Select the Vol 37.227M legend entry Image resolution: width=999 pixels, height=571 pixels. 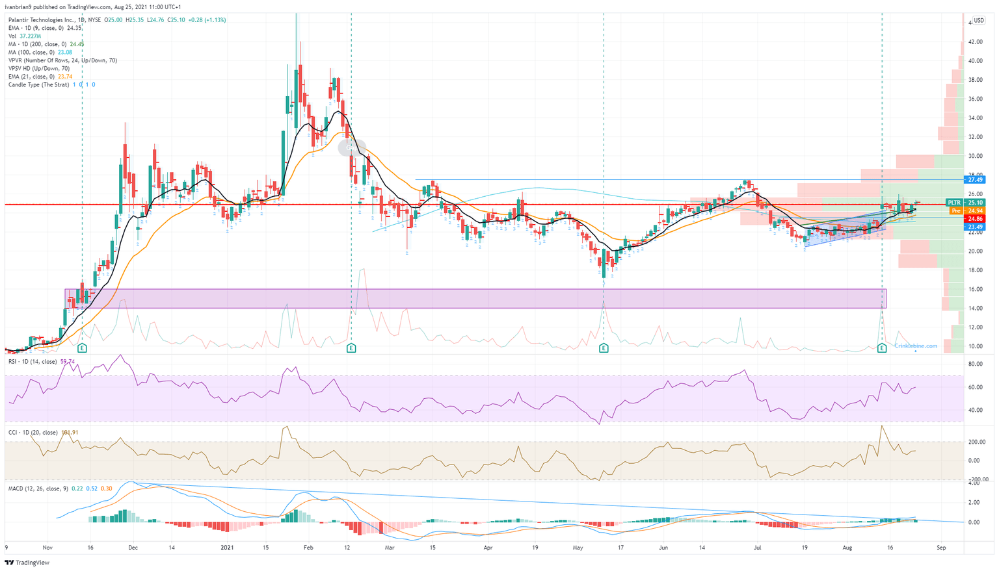pyautogui.click(x=25, y=36)
